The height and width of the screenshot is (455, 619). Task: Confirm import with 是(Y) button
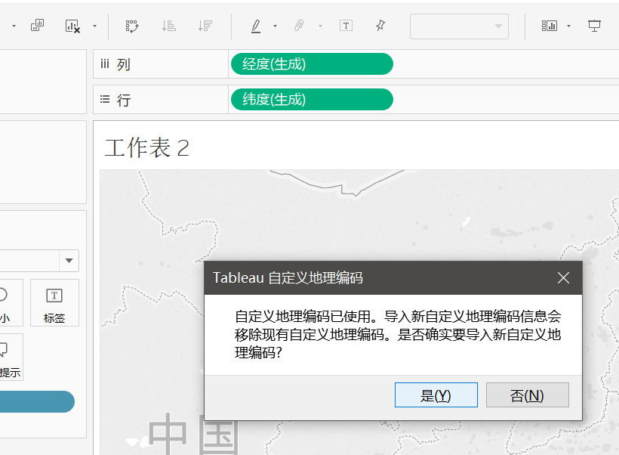[436, 395]
